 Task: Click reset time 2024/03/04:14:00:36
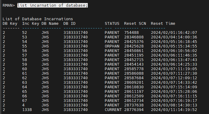[x=174, y=37]
